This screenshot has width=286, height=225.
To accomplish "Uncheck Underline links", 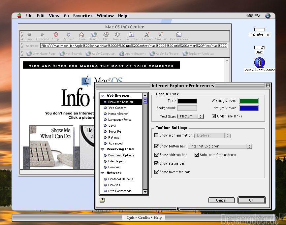I will point(214,116).
